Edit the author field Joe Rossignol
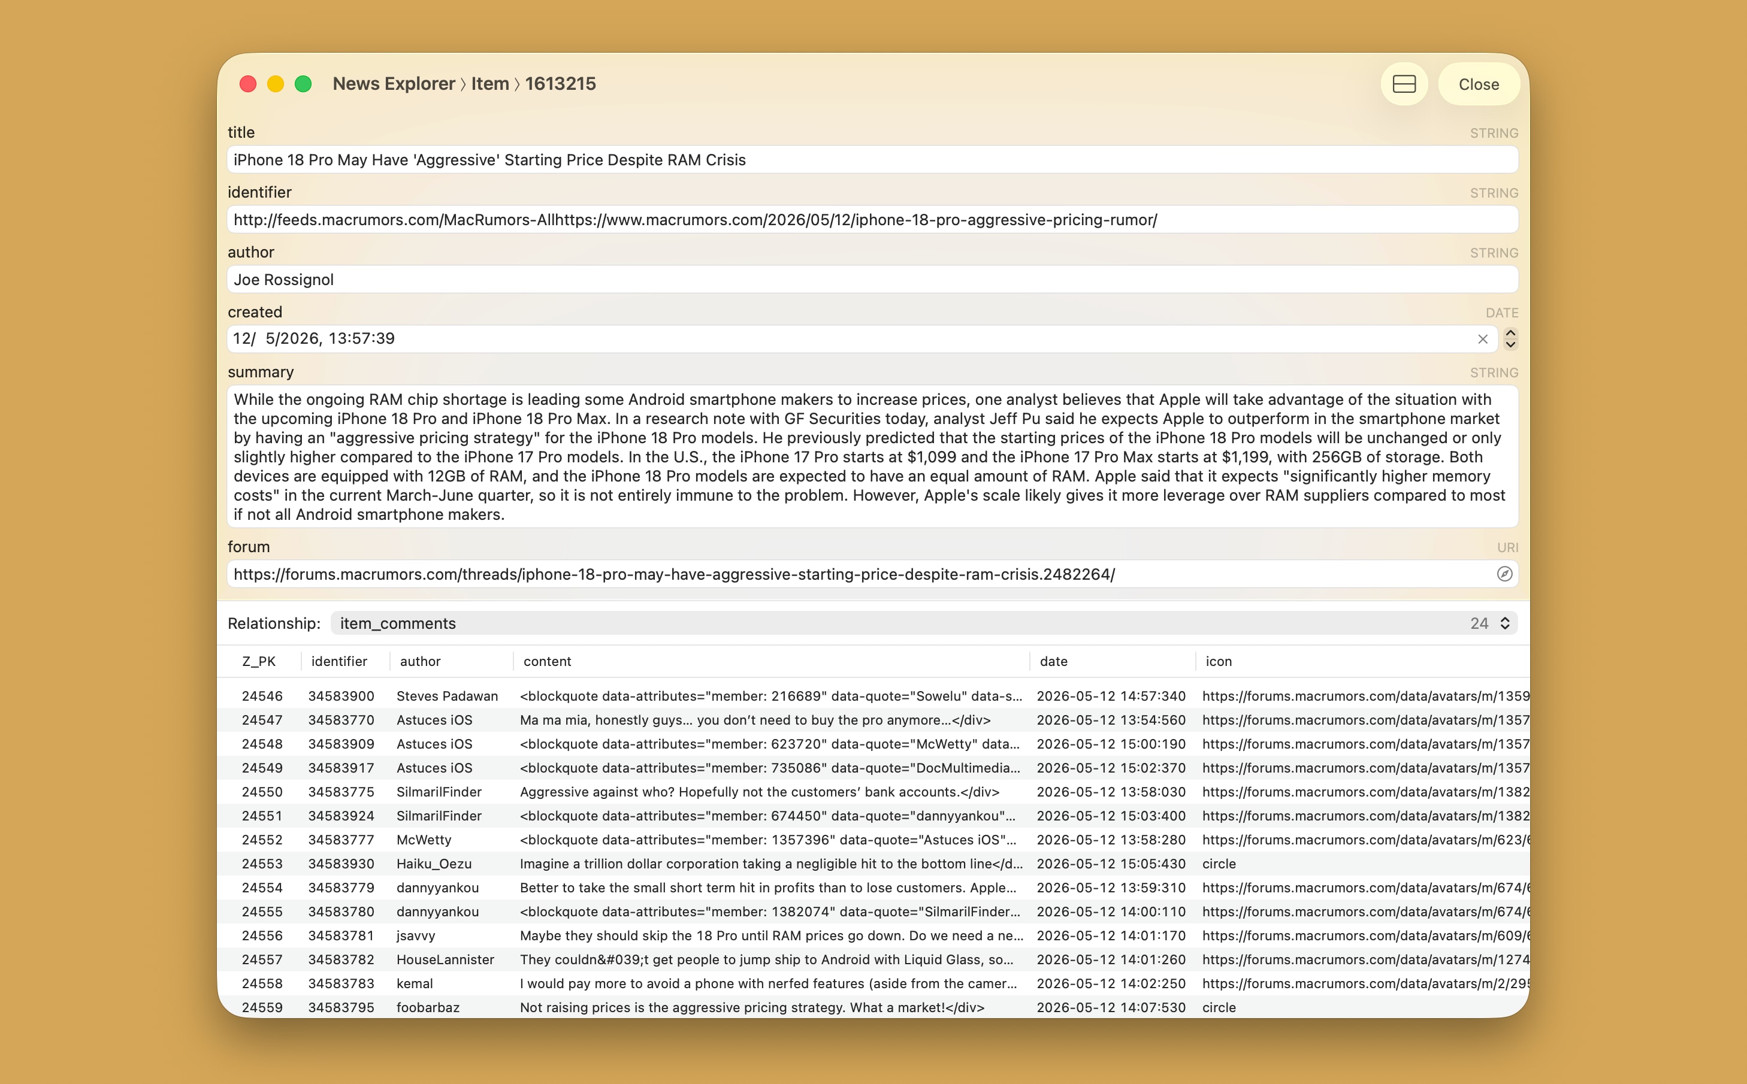The width and height of the screenshot is (1747, 1084). 872,280
